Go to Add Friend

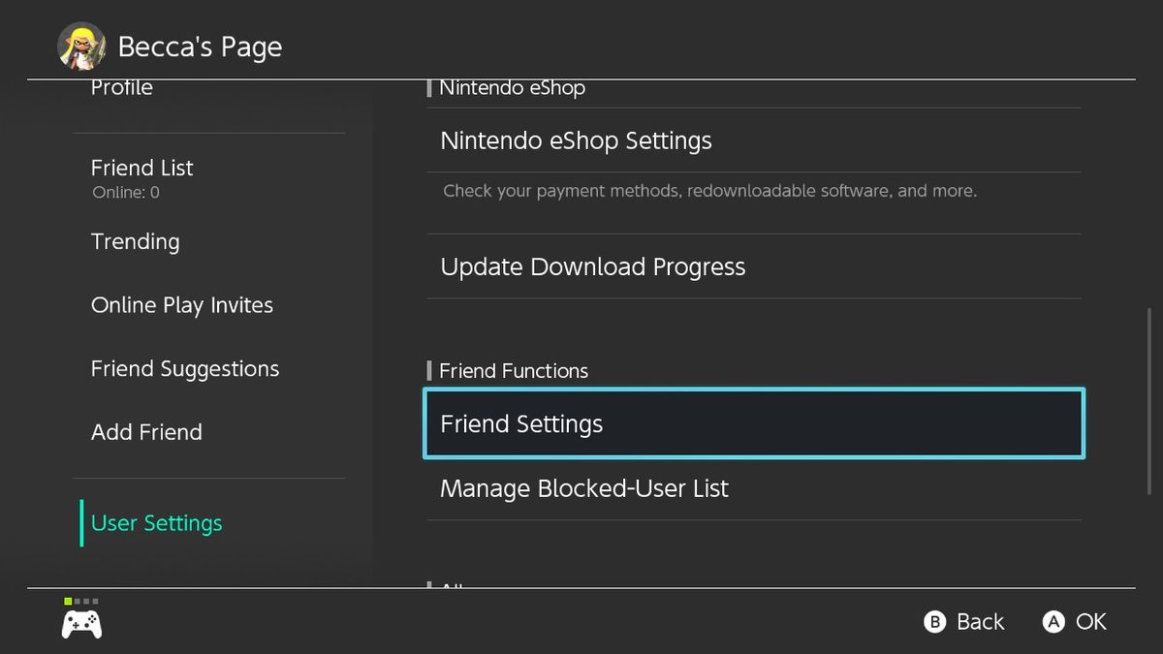tap(146, 432)
